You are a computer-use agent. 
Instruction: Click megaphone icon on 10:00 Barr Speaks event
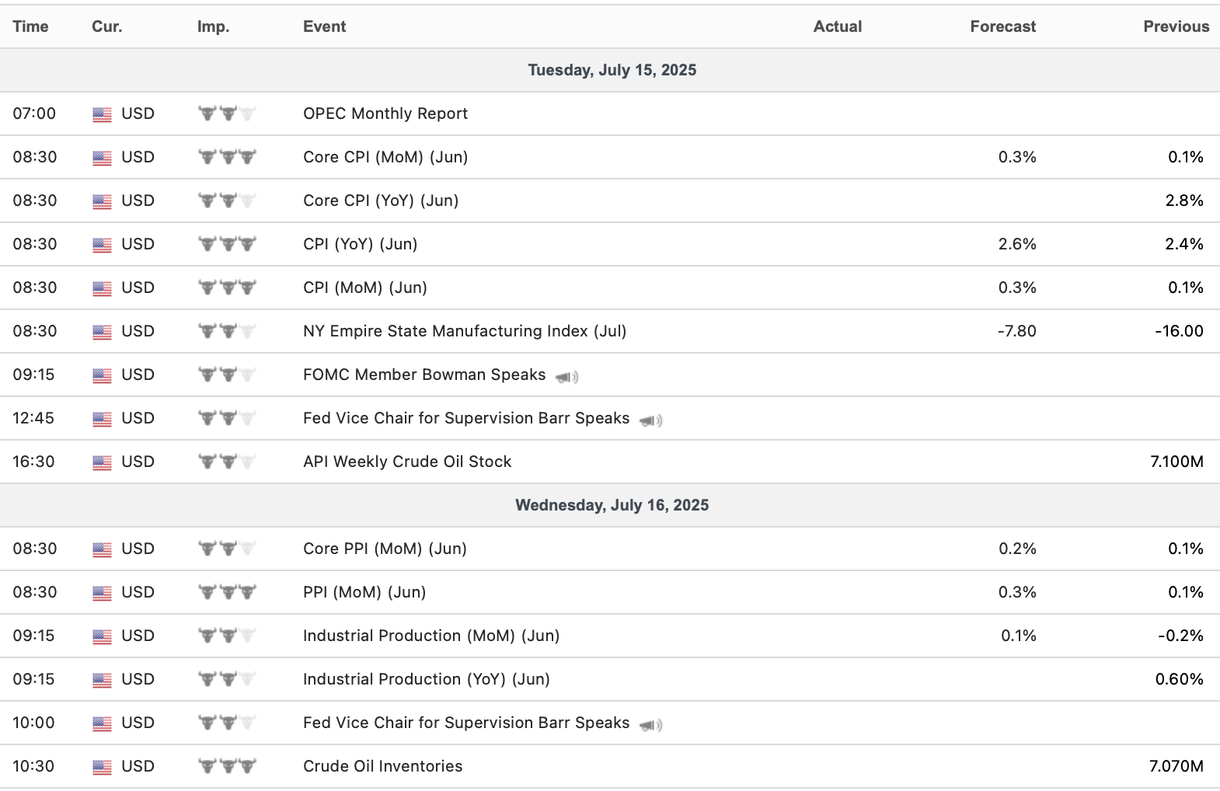click(650, 725)
